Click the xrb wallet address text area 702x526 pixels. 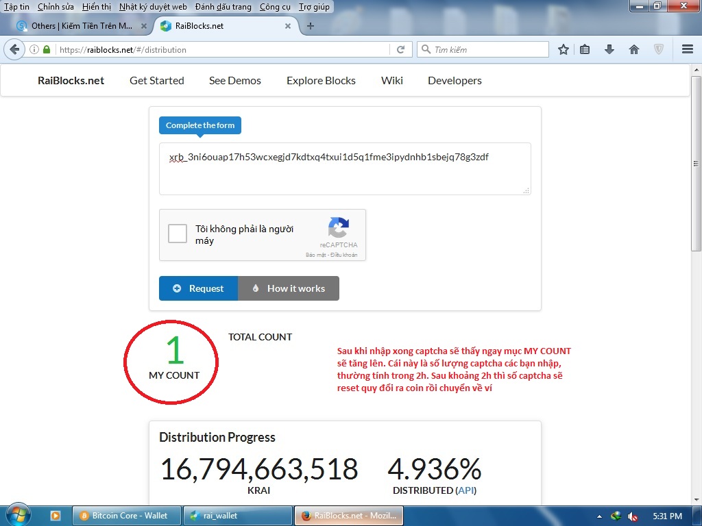point(346,168)
